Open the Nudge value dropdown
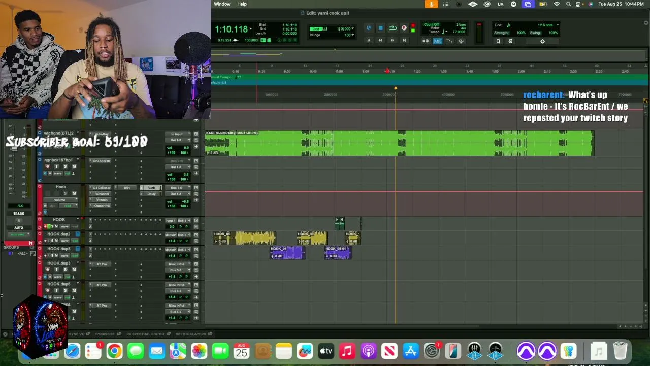Viewport: 650px width, 366px height. point(352,35)
